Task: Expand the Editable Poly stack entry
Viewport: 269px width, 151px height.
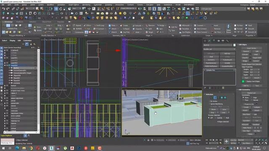Action: click(205, 70)
